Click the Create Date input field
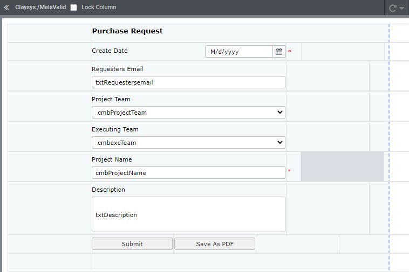The width and height of the screenshot is (409, 272). click(239, 52)
